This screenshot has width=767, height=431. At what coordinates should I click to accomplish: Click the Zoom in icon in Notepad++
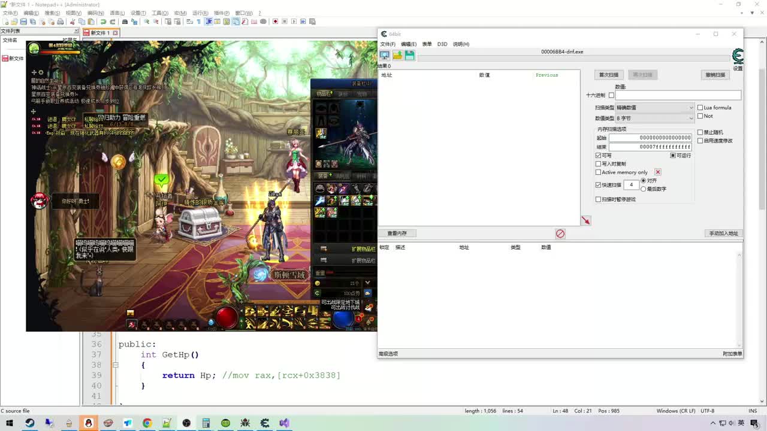[146, 22]
